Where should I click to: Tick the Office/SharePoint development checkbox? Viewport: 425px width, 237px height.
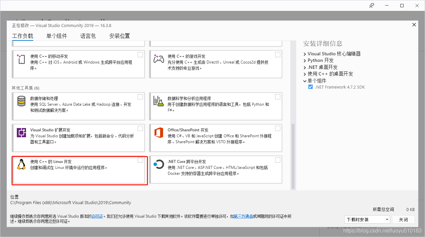click(x=278, y=128)
